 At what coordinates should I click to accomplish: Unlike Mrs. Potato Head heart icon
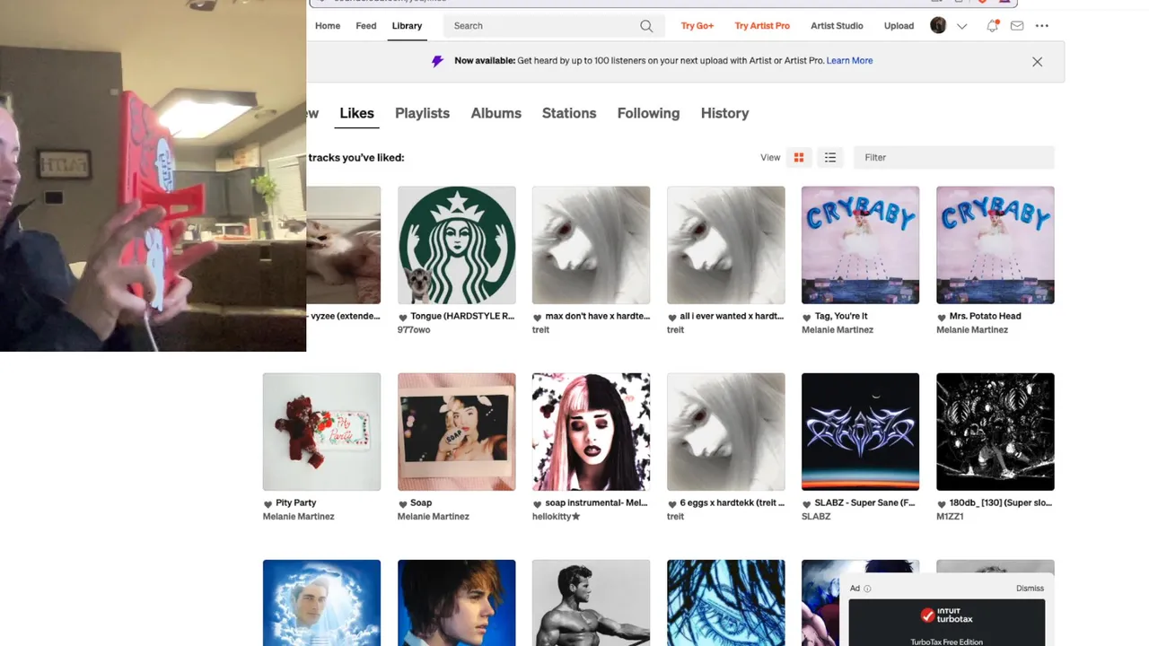tap(942, 318)
